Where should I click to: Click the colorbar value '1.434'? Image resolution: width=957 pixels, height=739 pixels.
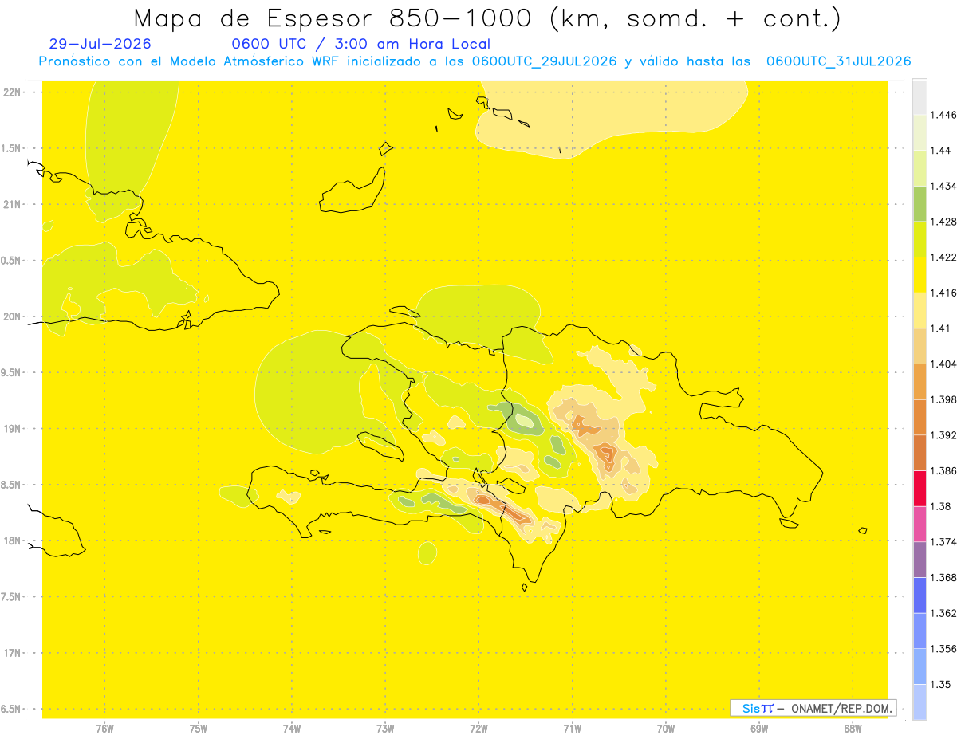pos(943,187)
